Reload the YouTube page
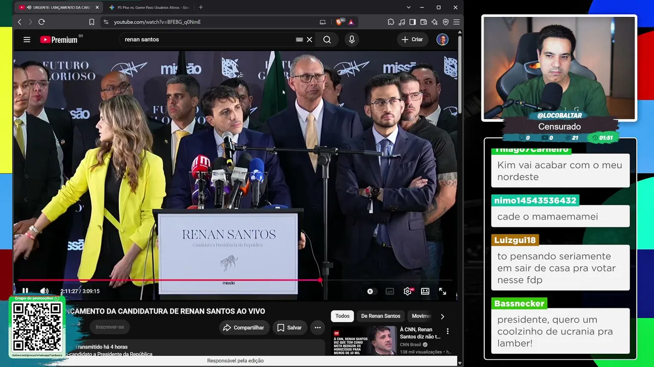 [41, 22]
